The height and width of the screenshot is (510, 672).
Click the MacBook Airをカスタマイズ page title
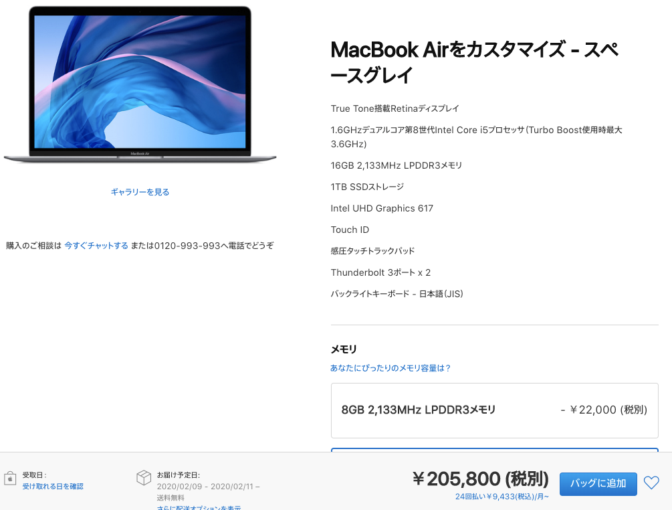[x=475, y=62]
